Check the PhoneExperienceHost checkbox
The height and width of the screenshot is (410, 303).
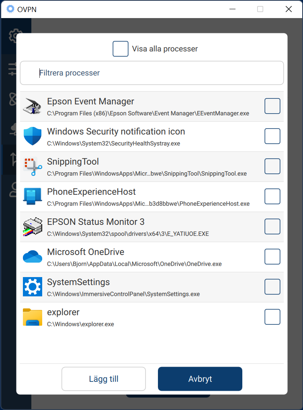tap(272, 196)
